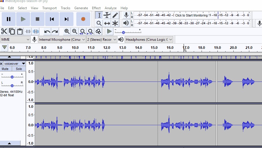This screenshot has height=148, width=262.
Task: Open the Headphones playback device dropdown
Action: [x=149, y=40]
